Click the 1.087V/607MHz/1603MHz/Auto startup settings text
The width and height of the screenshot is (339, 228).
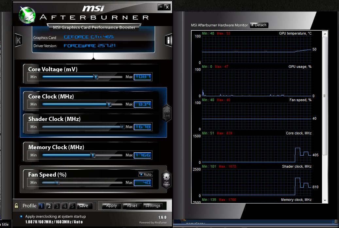54,222
